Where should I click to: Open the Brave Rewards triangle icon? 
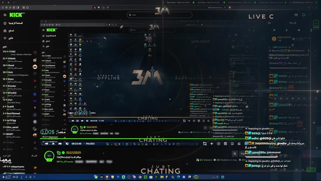pos(95,8)
